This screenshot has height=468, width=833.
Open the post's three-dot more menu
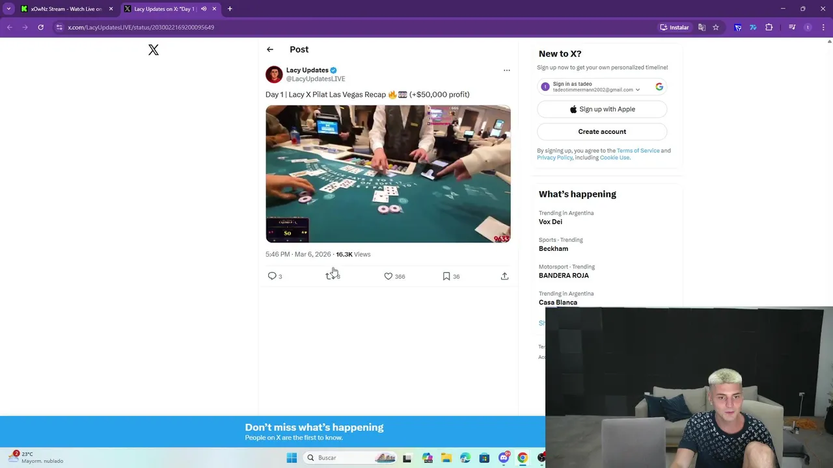[507, 70]
